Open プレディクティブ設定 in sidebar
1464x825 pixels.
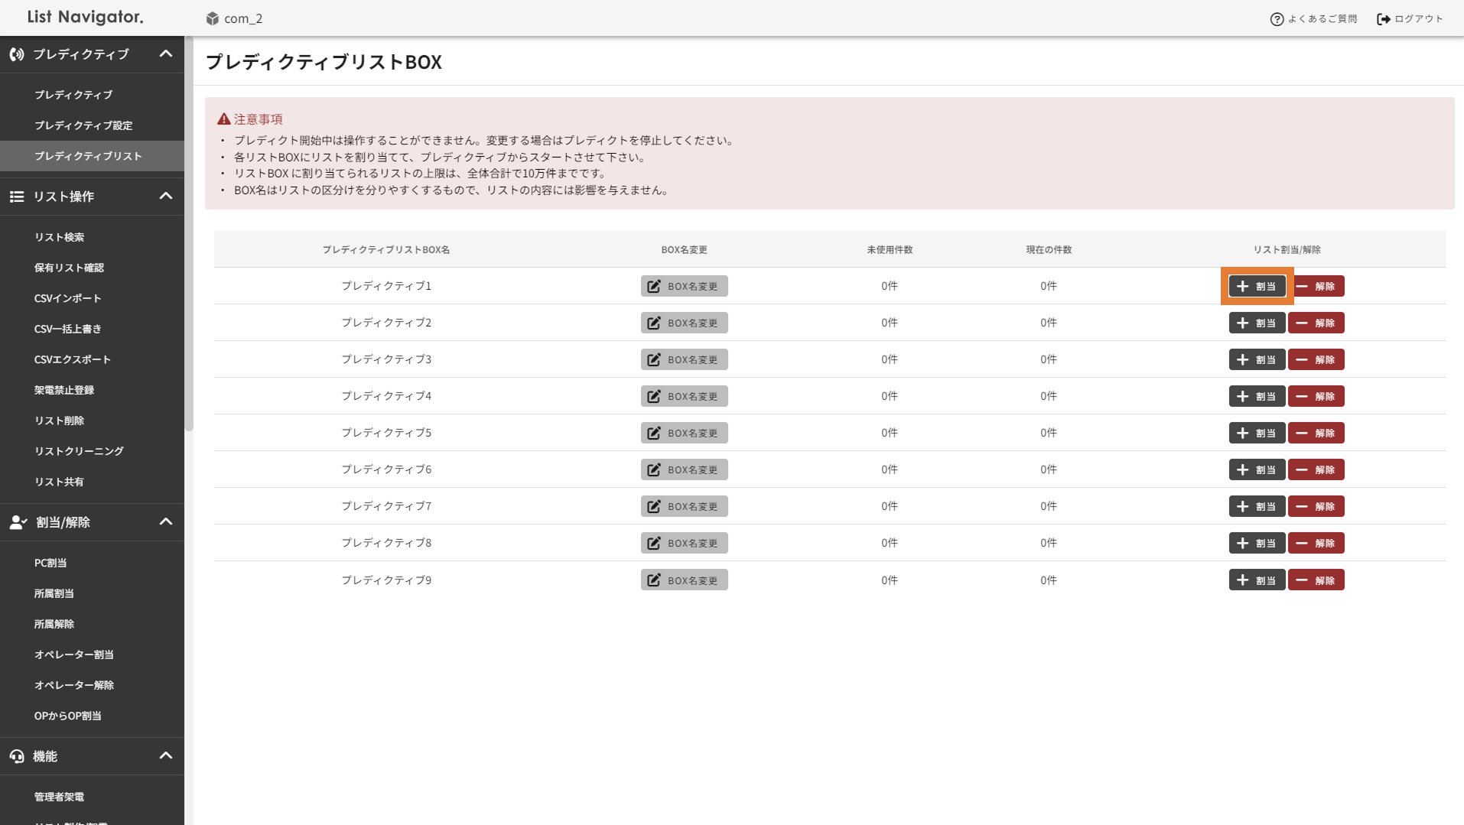[x=83, y=125]
